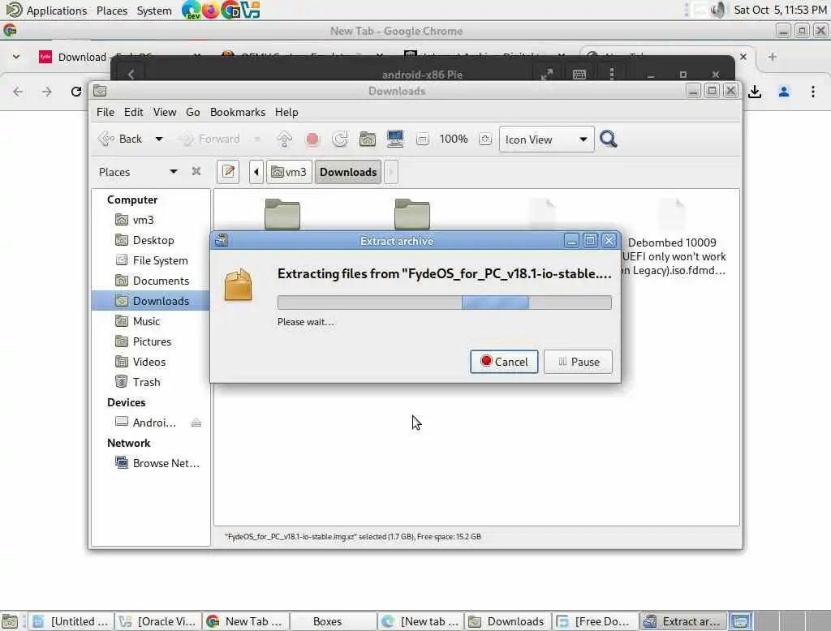Switch to Boxes in the taskbar
The image size is (831, 631).
333,621
